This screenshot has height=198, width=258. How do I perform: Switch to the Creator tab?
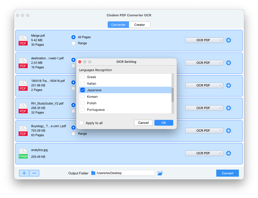pyautogui.click(x=140, y=25)
